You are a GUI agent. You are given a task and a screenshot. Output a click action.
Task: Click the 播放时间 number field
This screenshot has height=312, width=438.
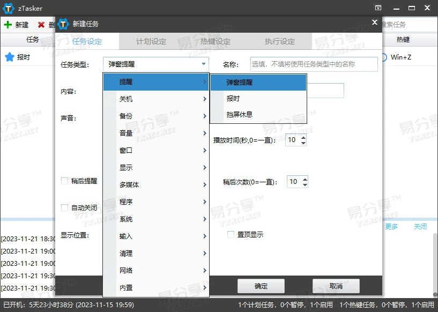coord(293,140)
